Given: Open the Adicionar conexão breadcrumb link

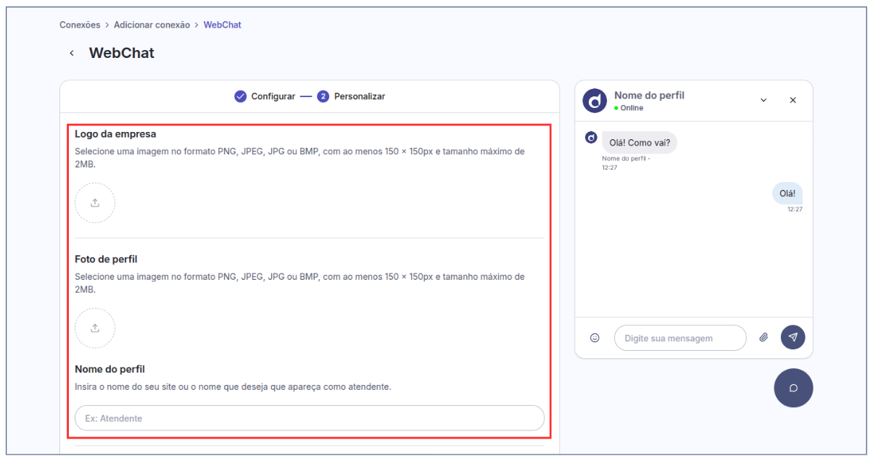Looking at the screenshot, I should pyautogui.click(x=152, y=25).
